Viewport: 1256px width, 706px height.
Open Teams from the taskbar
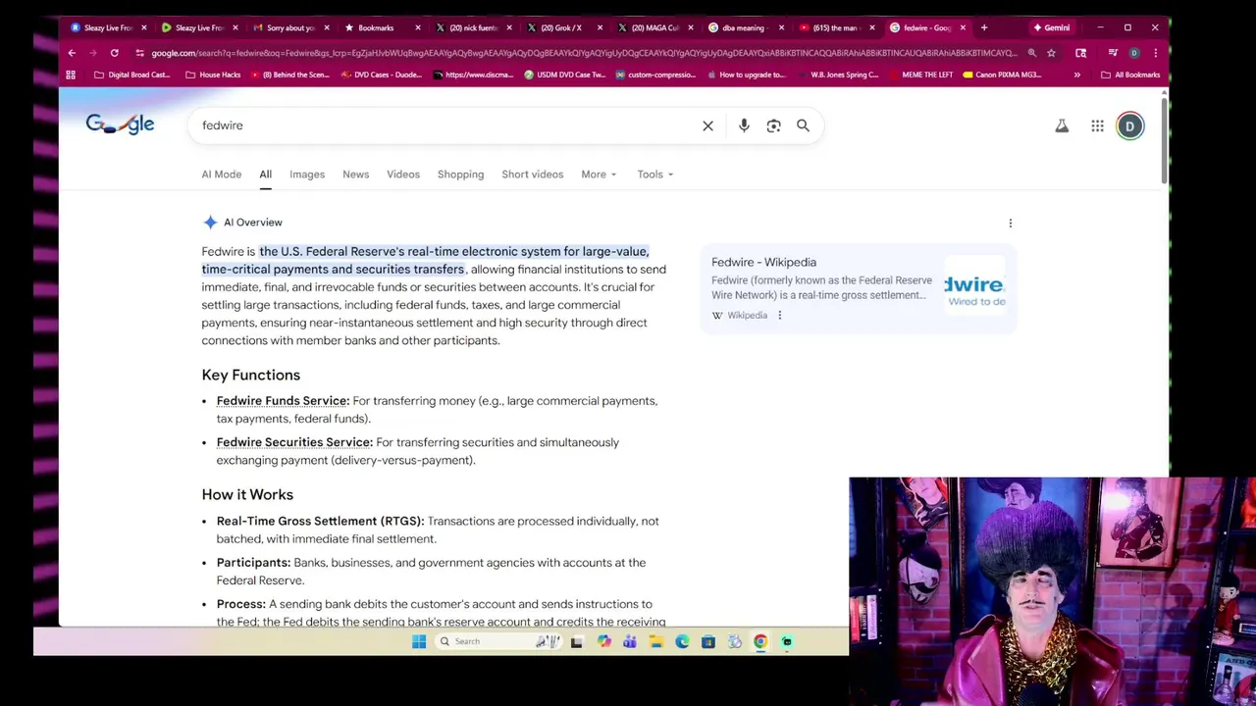tap(629, 641)
